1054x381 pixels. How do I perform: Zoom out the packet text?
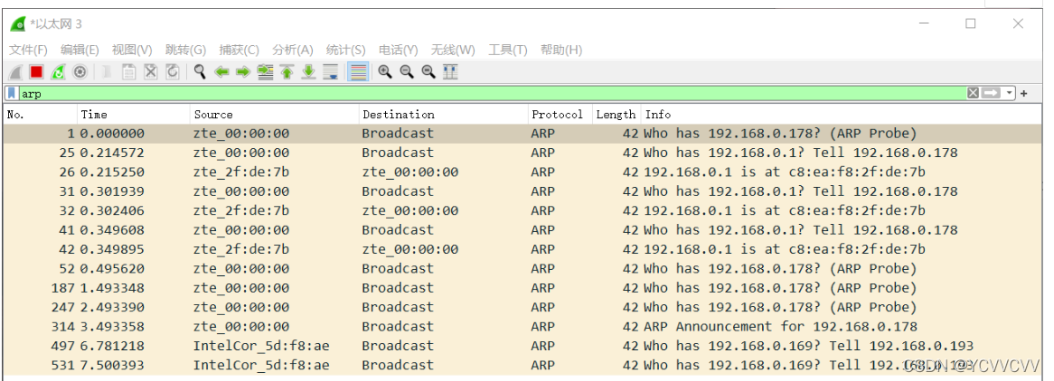coord(407,72)
